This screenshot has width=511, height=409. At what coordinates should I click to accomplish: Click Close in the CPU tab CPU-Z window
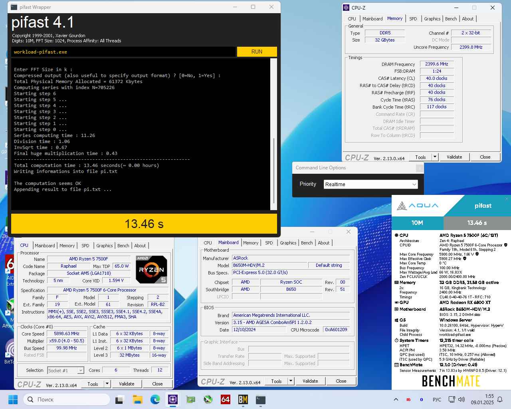(157, 384)
